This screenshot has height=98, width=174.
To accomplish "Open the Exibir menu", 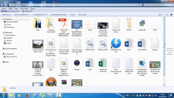I will [x=16, y=9].
